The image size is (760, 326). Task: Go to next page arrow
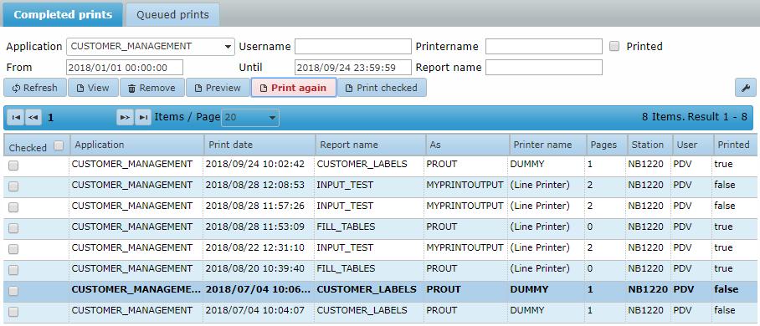click(x=125, y=117)
